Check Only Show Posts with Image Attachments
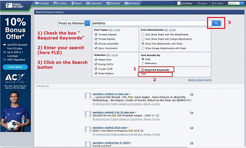246x148 pixels. pos(143,39)
